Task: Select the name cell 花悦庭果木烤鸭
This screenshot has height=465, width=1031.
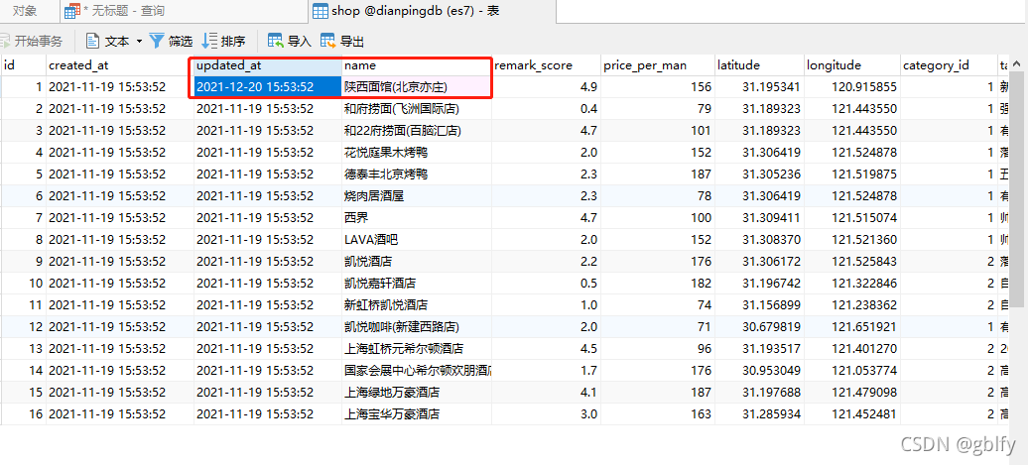Action: pyautogui.click(x=416, y=153)
